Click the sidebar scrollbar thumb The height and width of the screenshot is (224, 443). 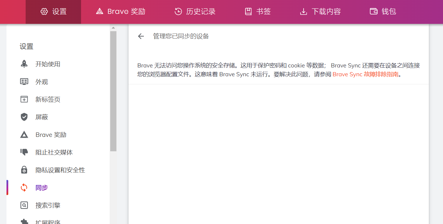[113, 91]
